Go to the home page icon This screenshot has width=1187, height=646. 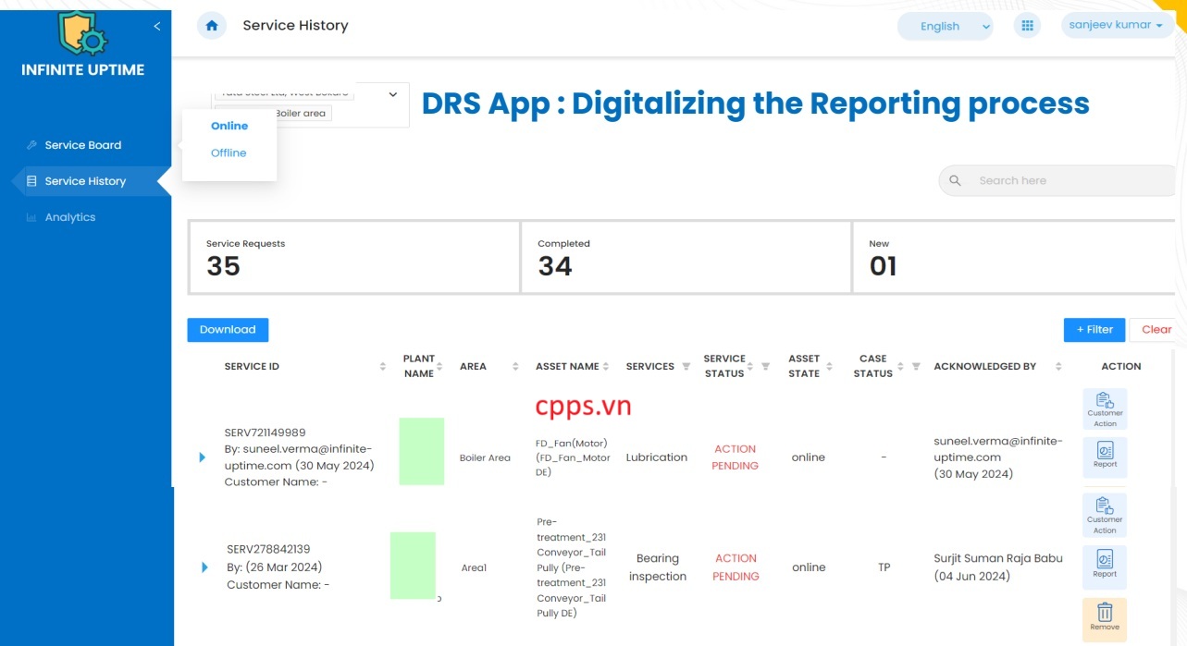(212, 26)
